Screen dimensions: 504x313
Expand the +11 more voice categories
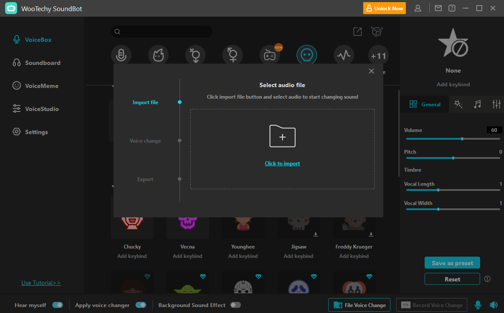[x=378, y=56]
